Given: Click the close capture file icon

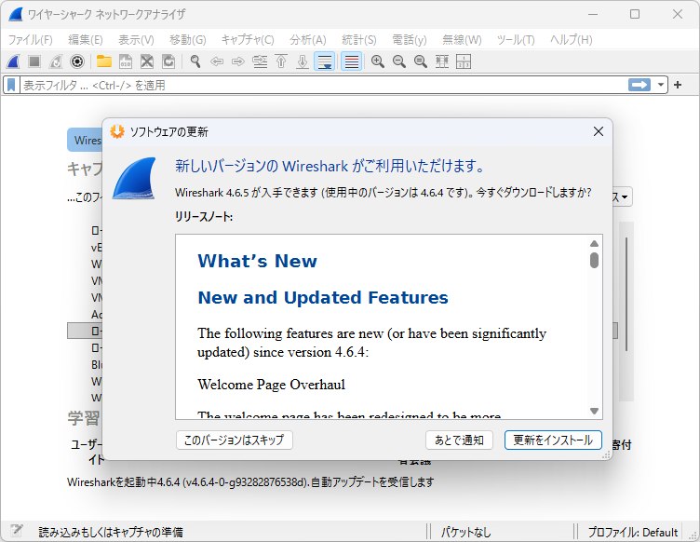Looking at the screenshot, I should (x=147, y=61).
